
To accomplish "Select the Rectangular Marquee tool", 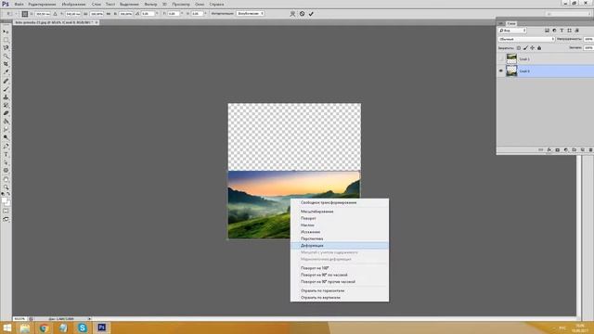I will pyautogui.click(x=6, y=40).
